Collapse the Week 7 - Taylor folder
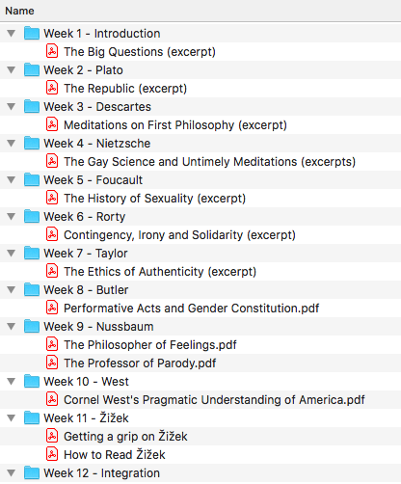 click(12, 253)
